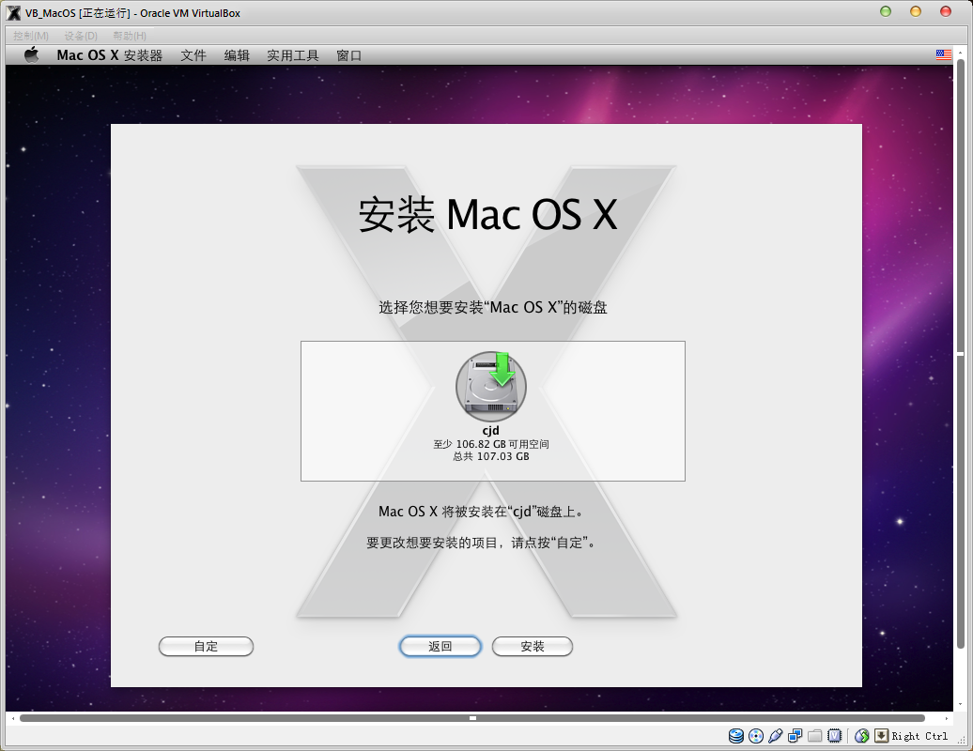Image resolution: width=973 pixels, height=751 pixels.
Task: Click the 总共 107.03 GB text
Action: (x=491, y=456)
